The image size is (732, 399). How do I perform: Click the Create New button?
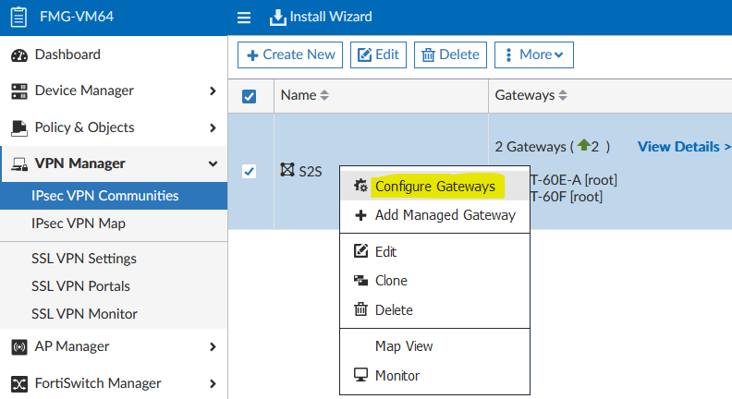290,54
